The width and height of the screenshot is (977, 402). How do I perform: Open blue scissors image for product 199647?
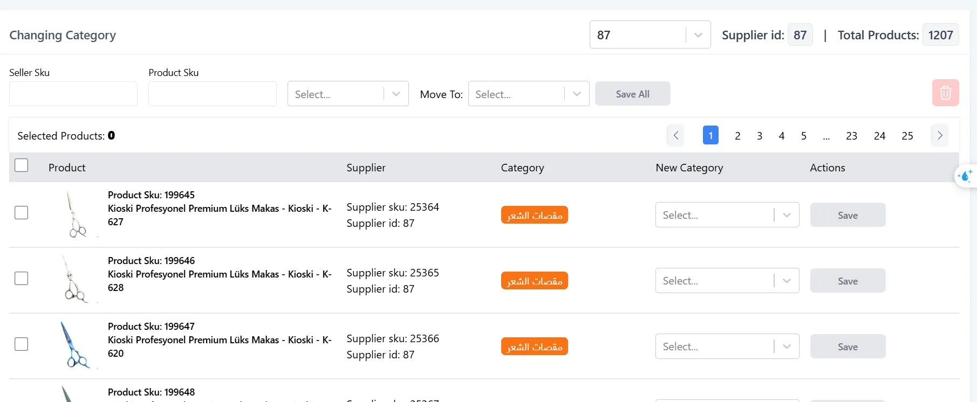tap(74, 345)
